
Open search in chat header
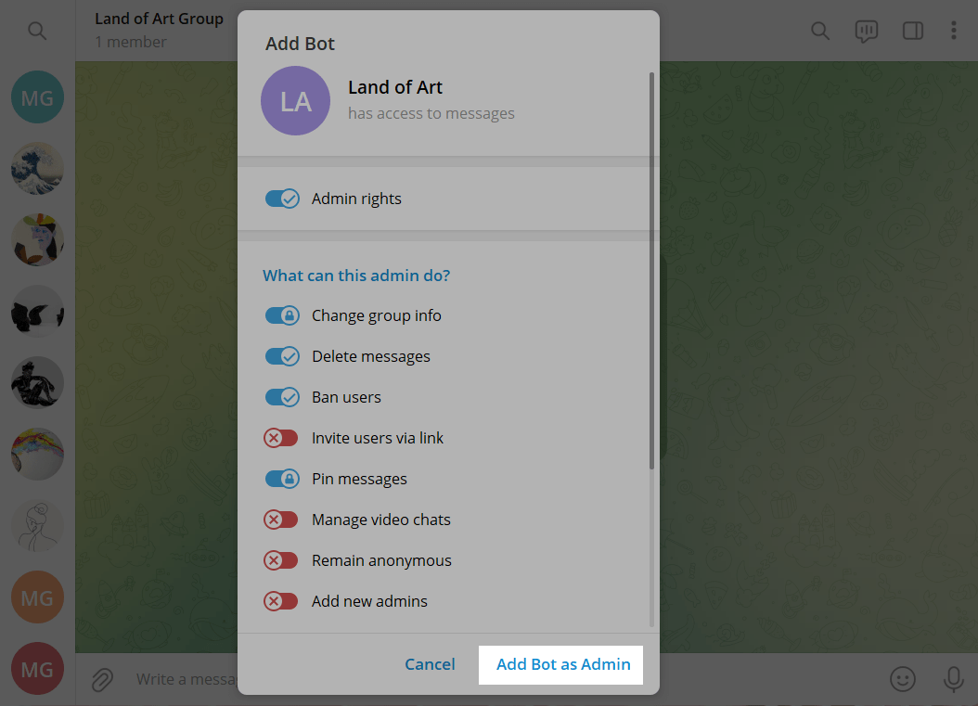(819, 31)
